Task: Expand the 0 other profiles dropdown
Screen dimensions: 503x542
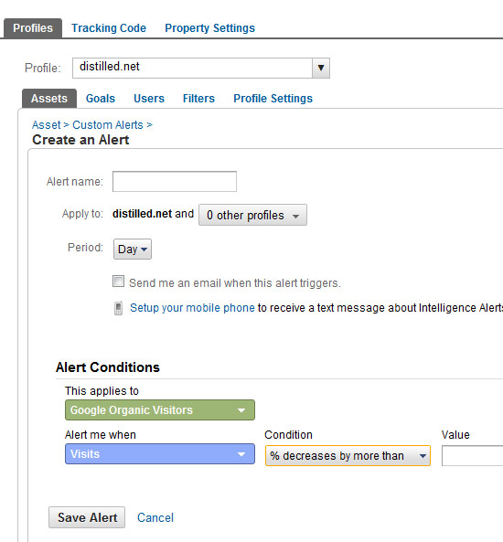Action: coord(252,215)
